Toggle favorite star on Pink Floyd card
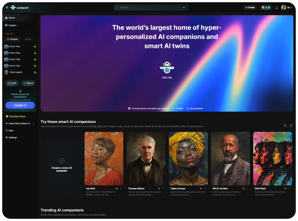 point(286,189)
